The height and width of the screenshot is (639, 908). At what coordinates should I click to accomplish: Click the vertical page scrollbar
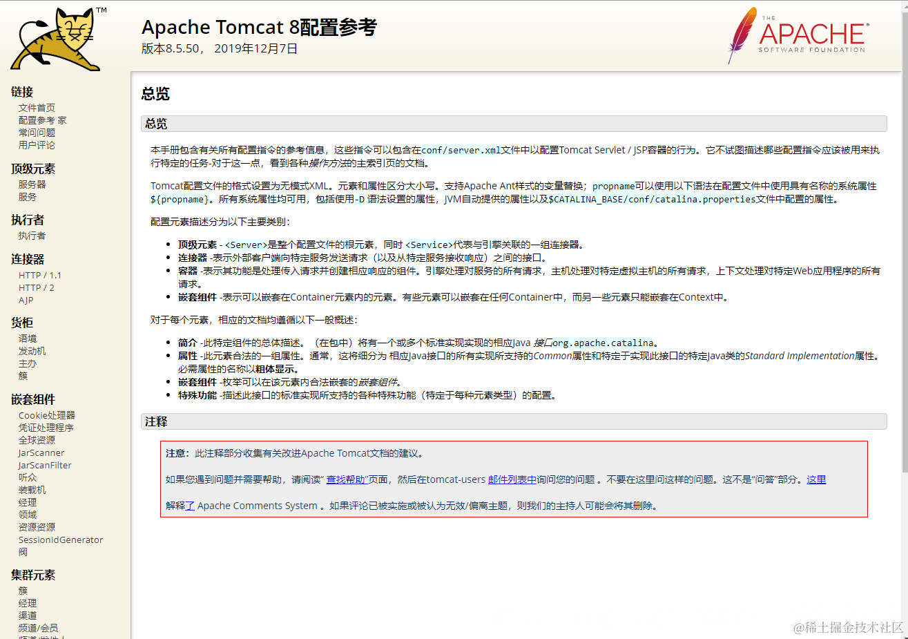904,242
